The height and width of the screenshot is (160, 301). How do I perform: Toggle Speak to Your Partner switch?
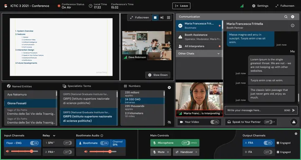point(268,122)
